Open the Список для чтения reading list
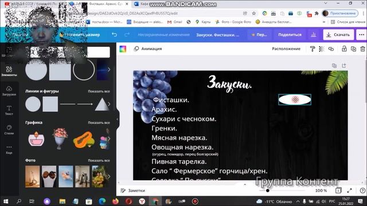The image size is (367, 206). pyautogui.click(x=348, y=22)
